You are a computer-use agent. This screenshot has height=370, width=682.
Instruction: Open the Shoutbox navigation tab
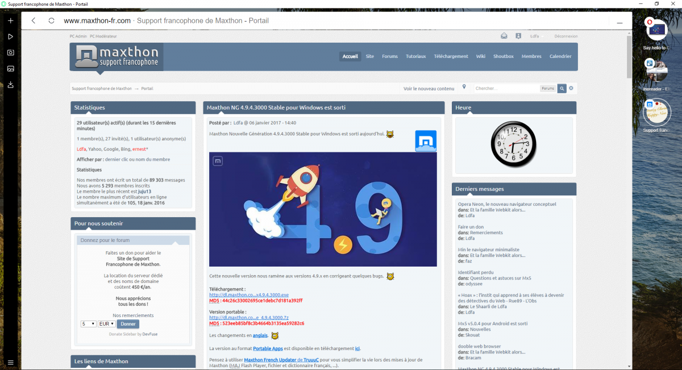[504, 56]
